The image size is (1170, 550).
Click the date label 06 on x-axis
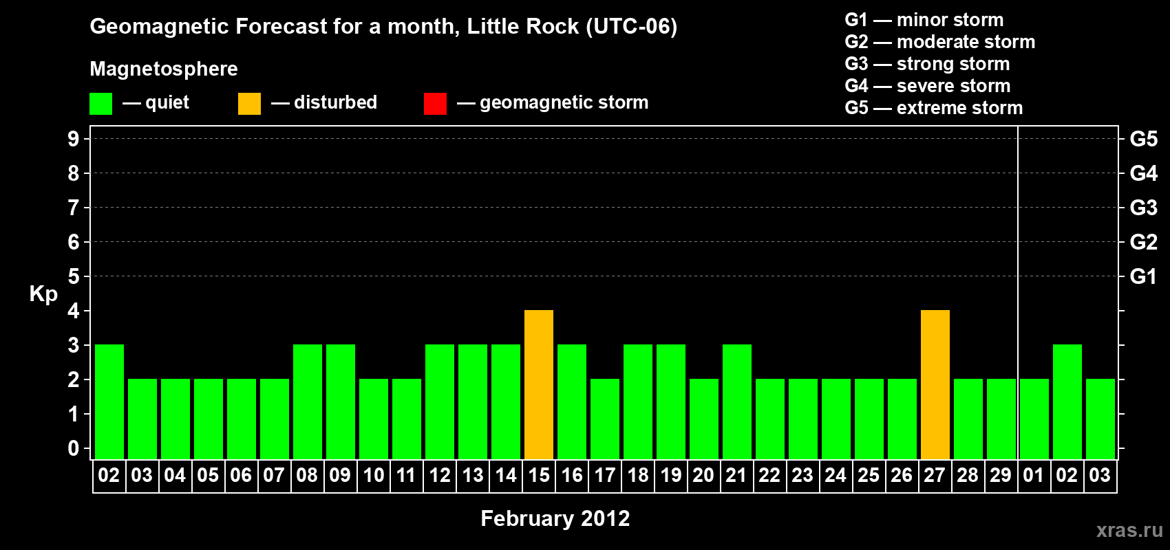(x=241, y=475)
